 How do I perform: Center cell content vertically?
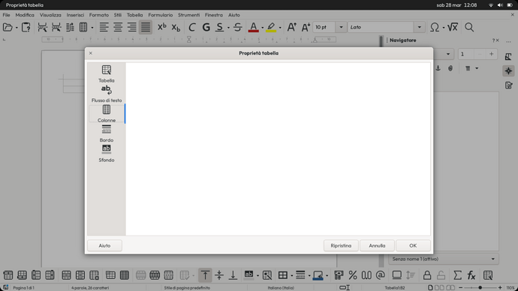219,275
